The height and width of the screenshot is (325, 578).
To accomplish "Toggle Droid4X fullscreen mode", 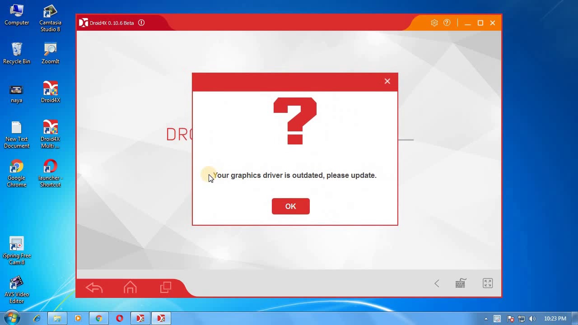I will click(488, 283).
